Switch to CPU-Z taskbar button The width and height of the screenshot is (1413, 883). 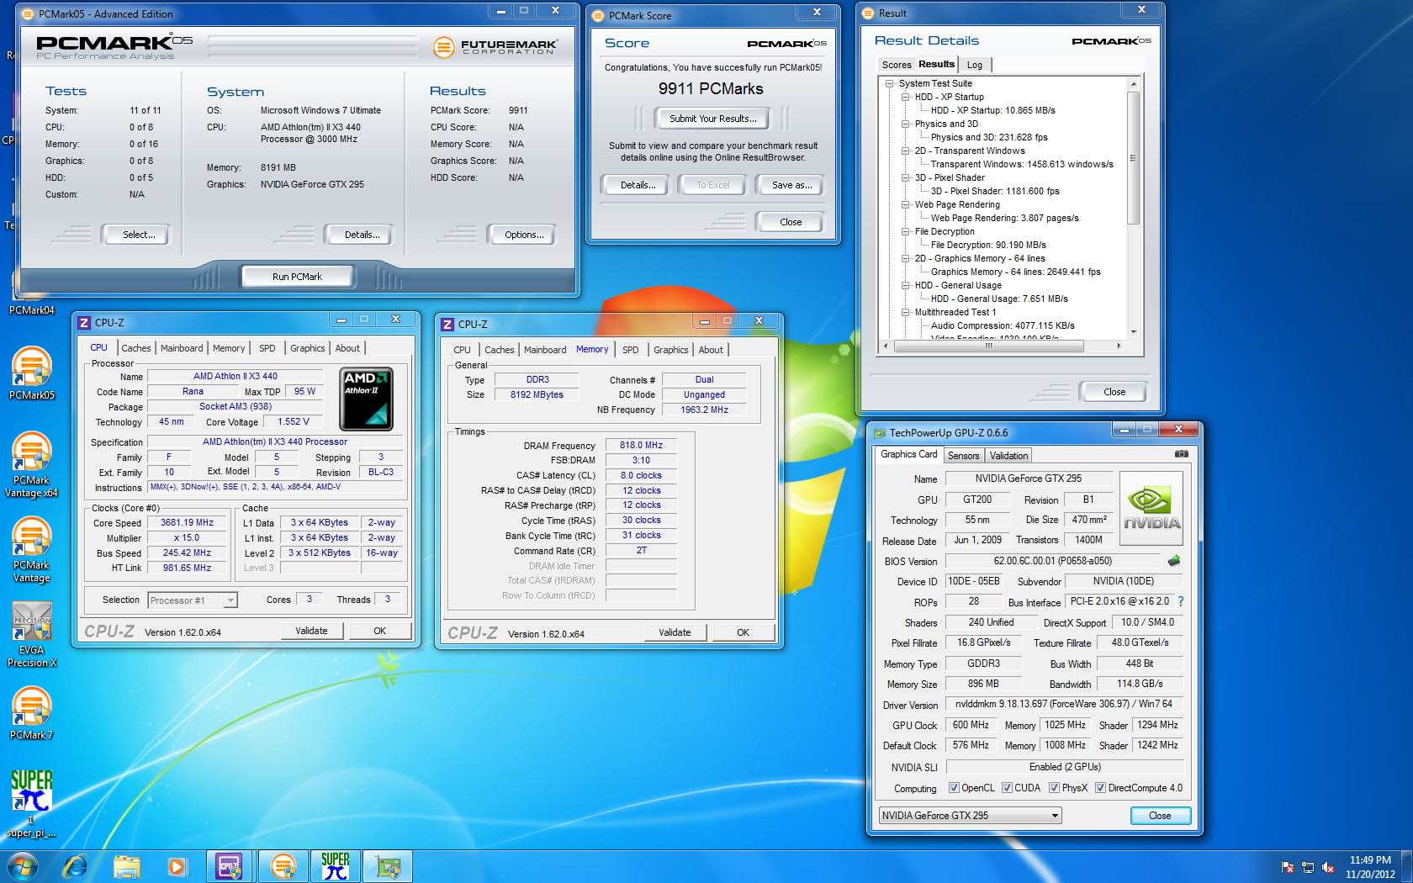point(229,865)
